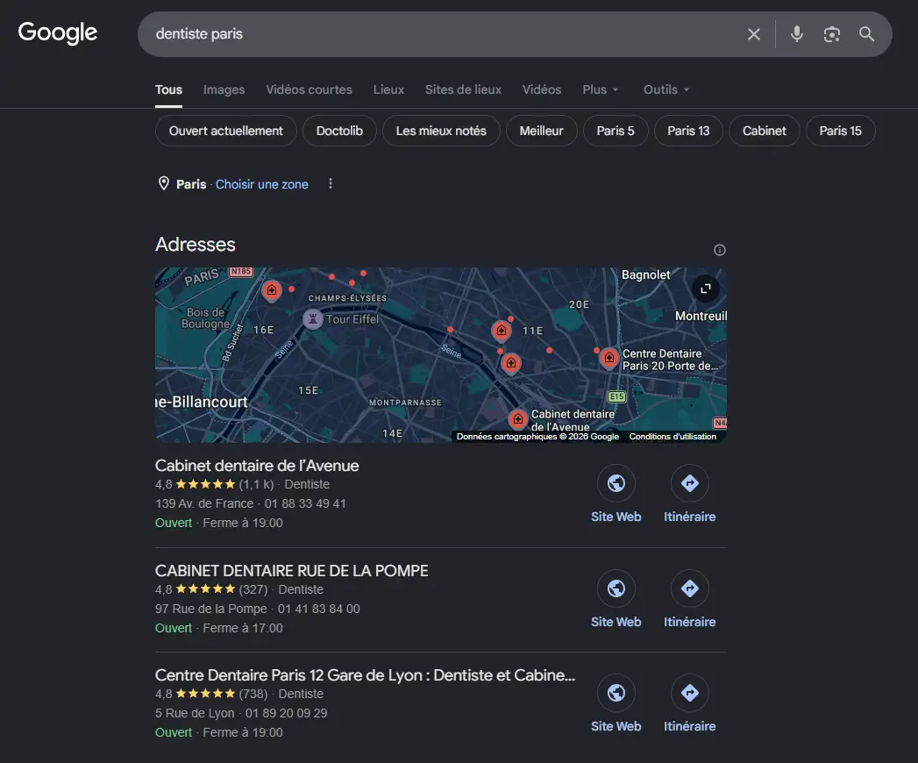Open Site Web for Cabinet dentaire de l'Avenue
The width and height of the screenshot is (918, 763).
point(616,494)
